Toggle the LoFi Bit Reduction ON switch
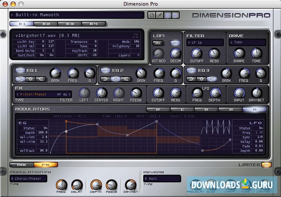This screenshot has height=197, width=281. click(158, 43)
